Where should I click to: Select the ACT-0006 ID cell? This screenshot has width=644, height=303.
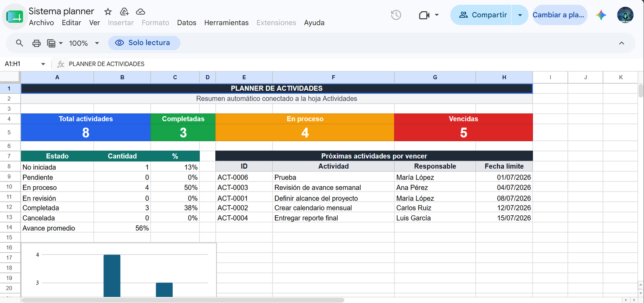tap(244, 177)
